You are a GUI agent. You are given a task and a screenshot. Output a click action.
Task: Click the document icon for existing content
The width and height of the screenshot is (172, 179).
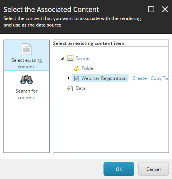coord(27,49)
